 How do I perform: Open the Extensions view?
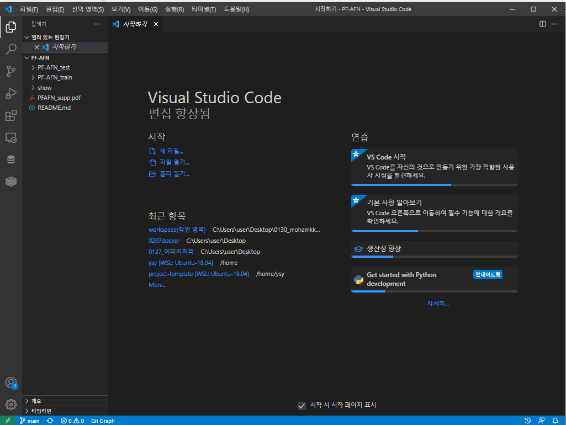11,115
